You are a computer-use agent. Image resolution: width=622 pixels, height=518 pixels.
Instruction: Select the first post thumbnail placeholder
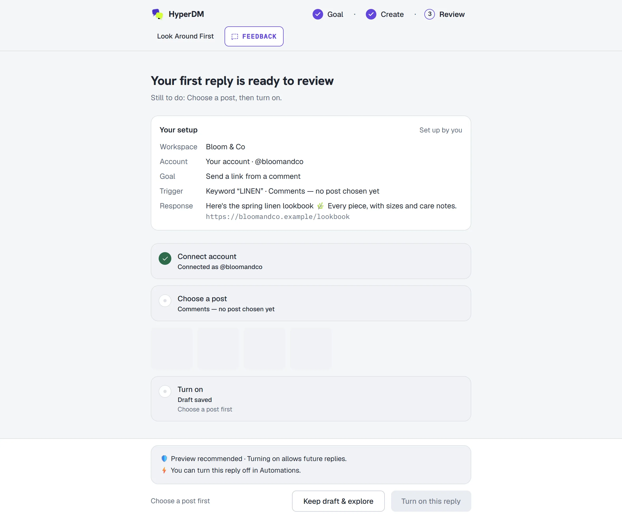pyautogui.click(x=172, y=348)
